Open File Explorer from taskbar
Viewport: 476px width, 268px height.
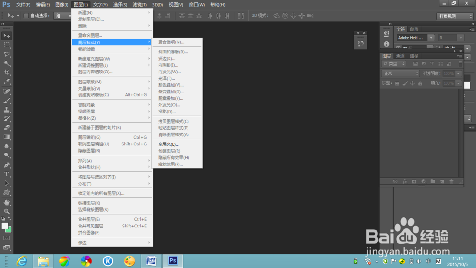[43, 261]
